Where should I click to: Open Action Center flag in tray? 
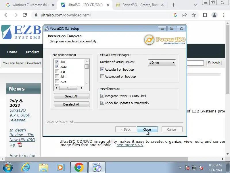click(187, 168)
